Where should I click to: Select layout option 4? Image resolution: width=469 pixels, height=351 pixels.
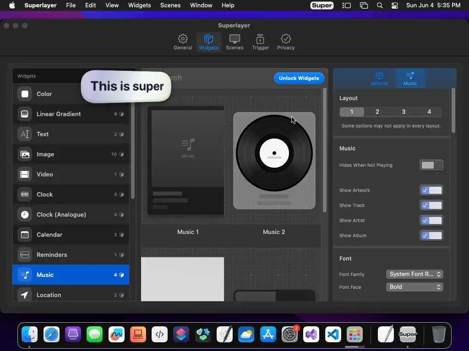(429, 112)
